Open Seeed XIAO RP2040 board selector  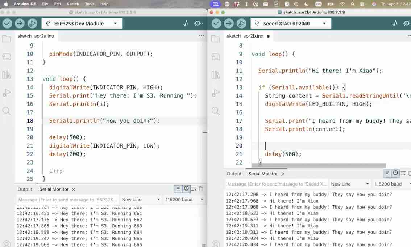click(x=291, y=24)
